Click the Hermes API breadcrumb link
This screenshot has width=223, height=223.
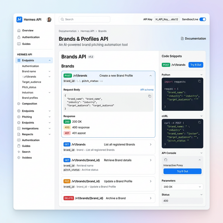click(x=87, y=31)
